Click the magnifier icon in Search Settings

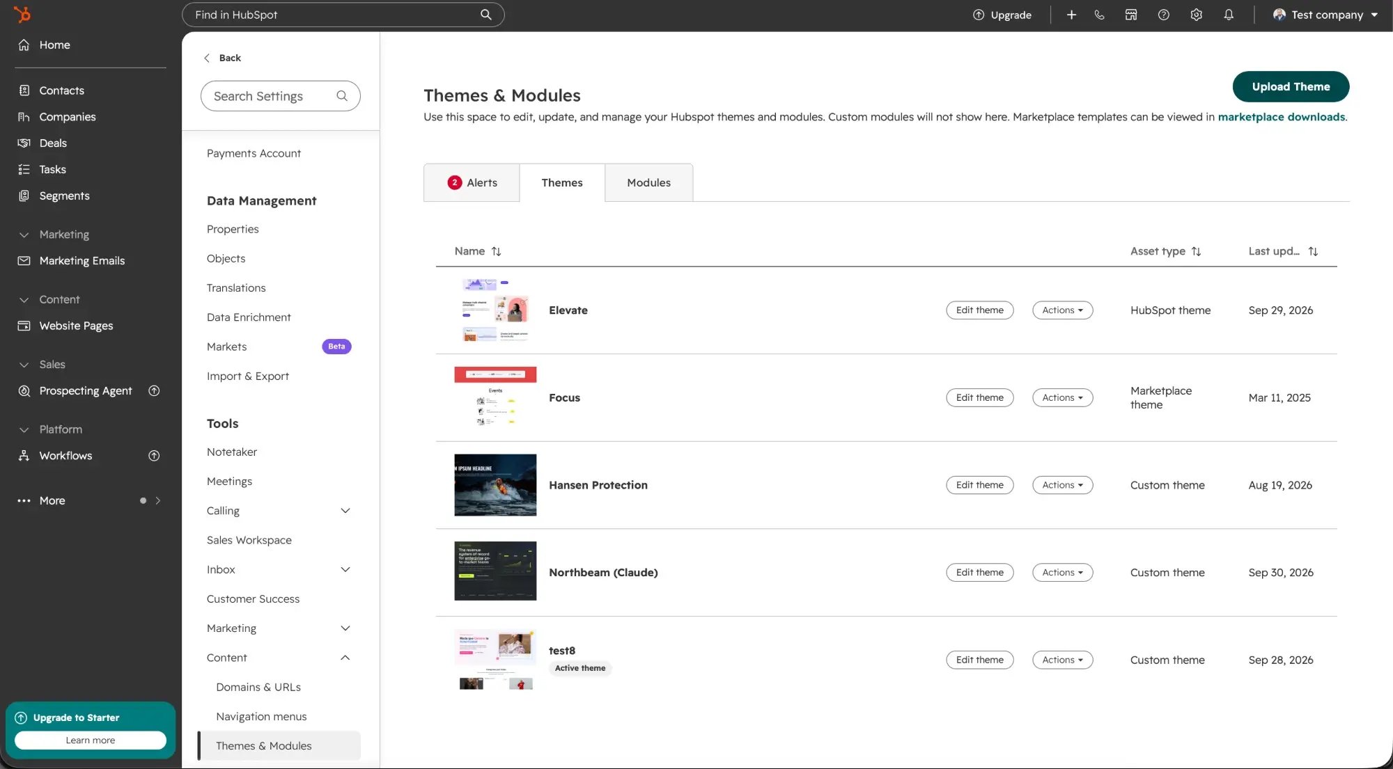click(x=342, y=96)
